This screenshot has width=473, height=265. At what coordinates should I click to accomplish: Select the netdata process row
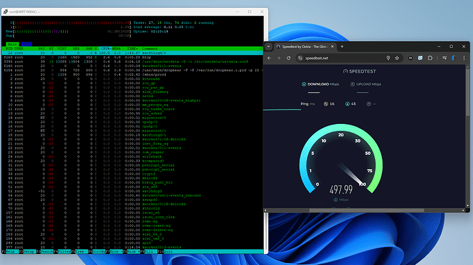(132, 62)
